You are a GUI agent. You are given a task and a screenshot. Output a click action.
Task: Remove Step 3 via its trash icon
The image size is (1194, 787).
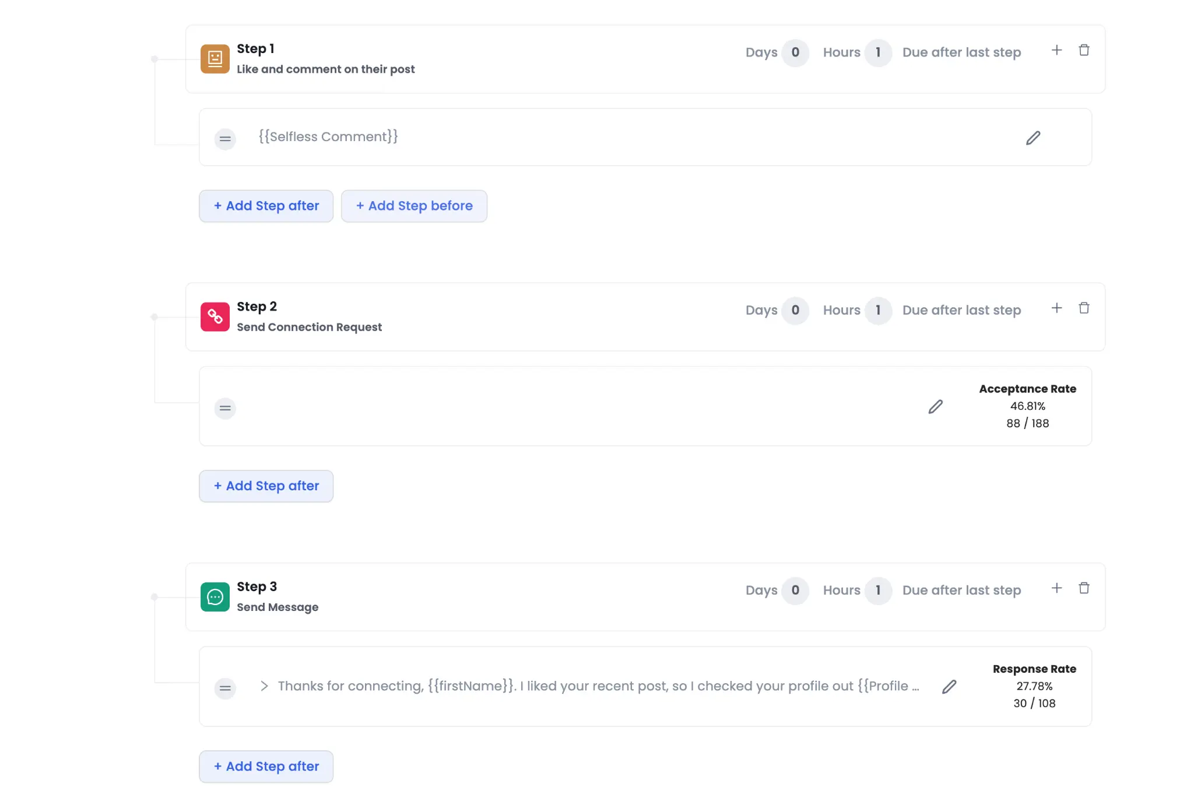coord(1084,588)
